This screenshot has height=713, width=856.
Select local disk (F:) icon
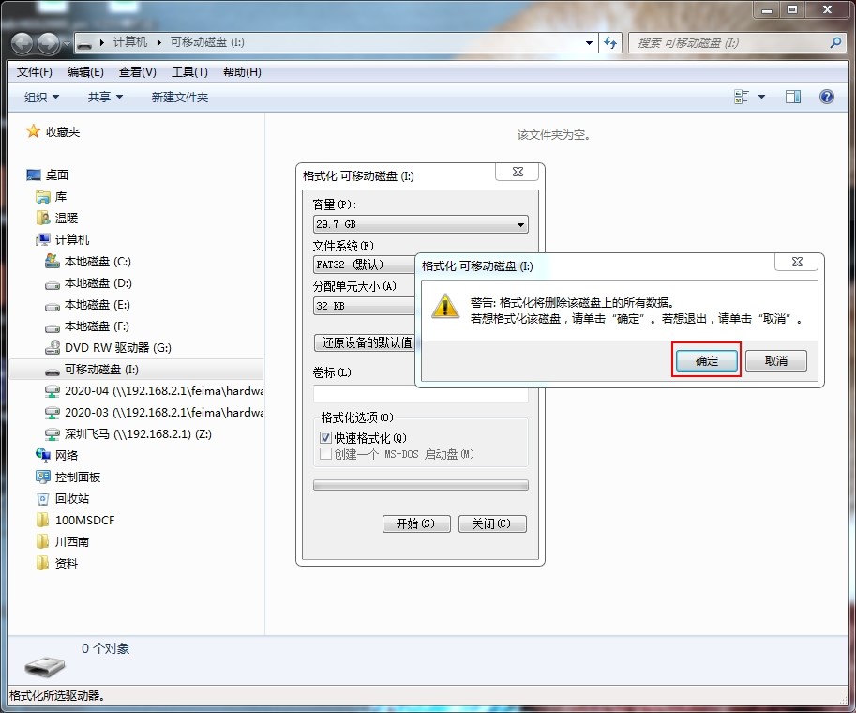click(53, 327)
